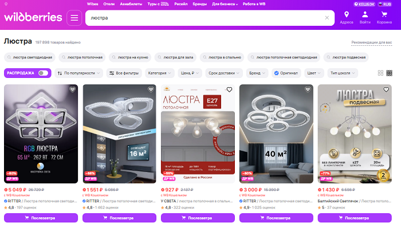Open the Все фильтры panel

point(123,73)
